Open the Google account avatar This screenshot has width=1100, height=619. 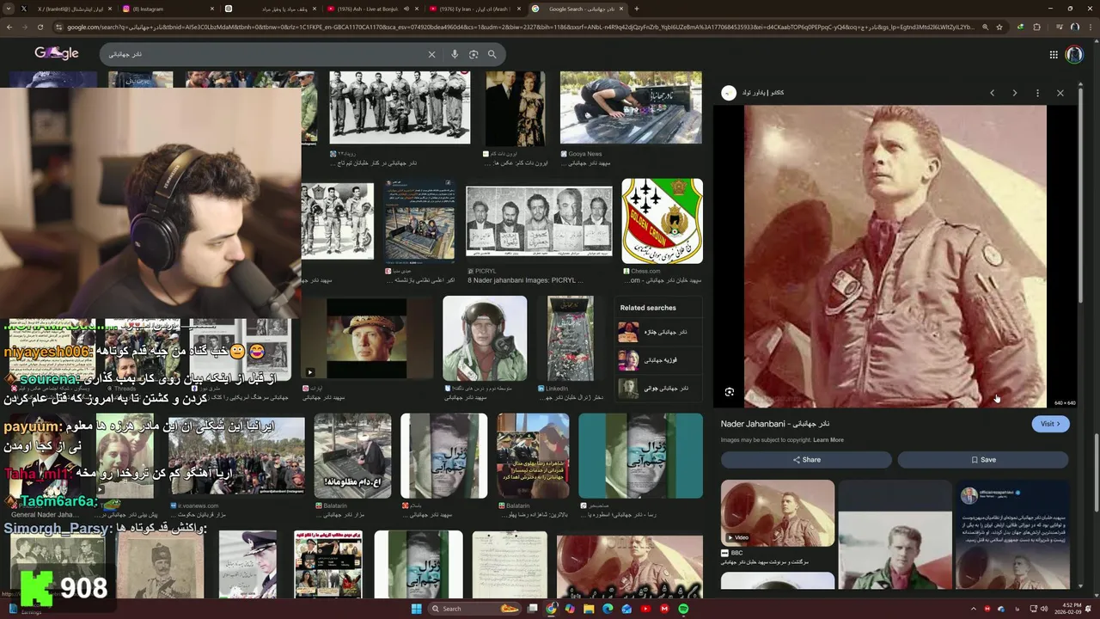click(1074, 54)
